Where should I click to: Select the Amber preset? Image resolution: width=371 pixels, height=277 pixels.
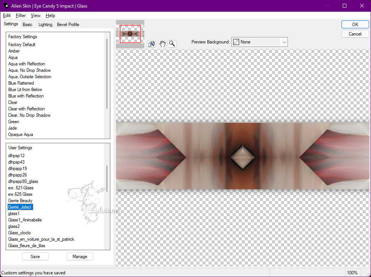[14, 51]
